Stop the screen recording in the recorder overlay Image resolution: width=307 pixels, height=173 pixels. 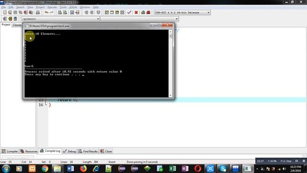point(304,161)
